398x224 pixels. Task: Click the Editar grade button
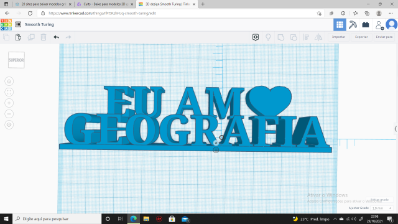tap(379, 200)
